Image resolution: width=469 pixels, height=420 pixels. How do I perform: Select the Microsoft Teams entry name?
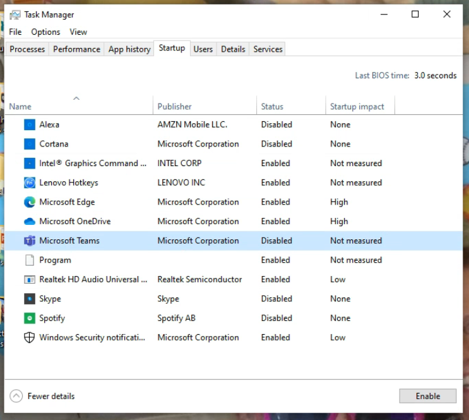(x=69, y=241)
